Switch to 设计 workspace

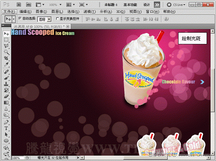point(146,5)
